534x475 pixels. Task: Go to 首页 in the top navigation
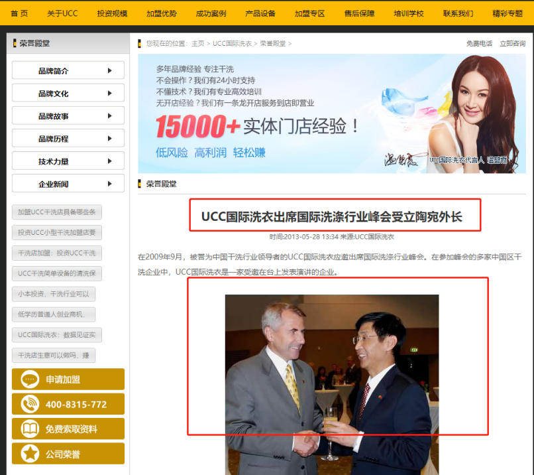point(19,13)
